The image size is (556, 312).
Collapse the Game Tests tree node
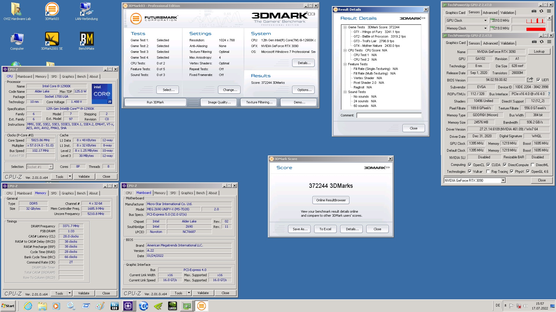click(345, 27)
